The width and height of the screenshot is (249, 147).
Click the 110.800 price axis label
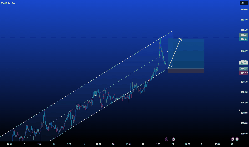coord(244,20)
